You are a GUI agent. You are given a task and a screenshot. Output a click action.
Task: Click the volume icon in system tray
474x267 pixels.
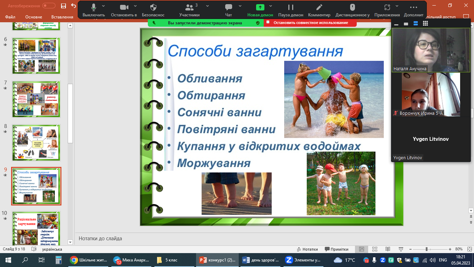432,260
